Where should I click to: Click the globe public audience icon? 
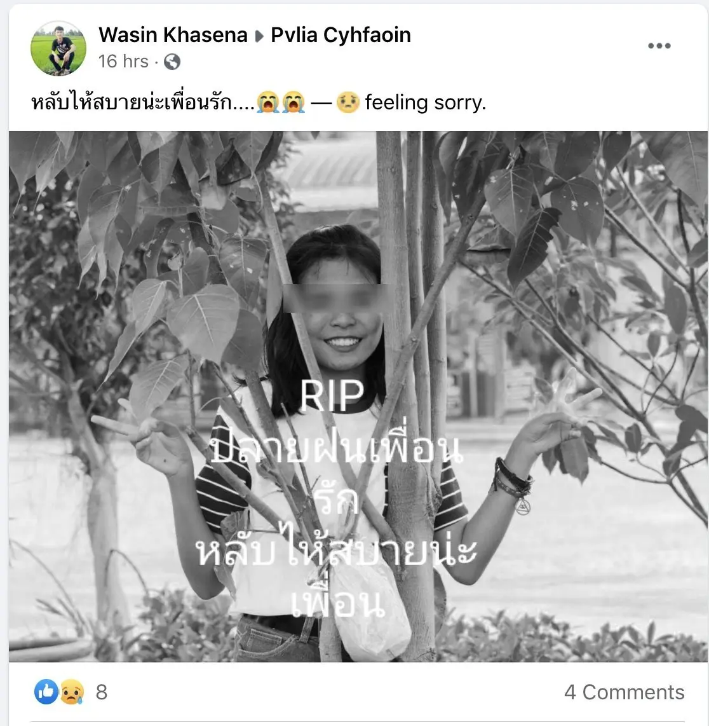[172, 62]
